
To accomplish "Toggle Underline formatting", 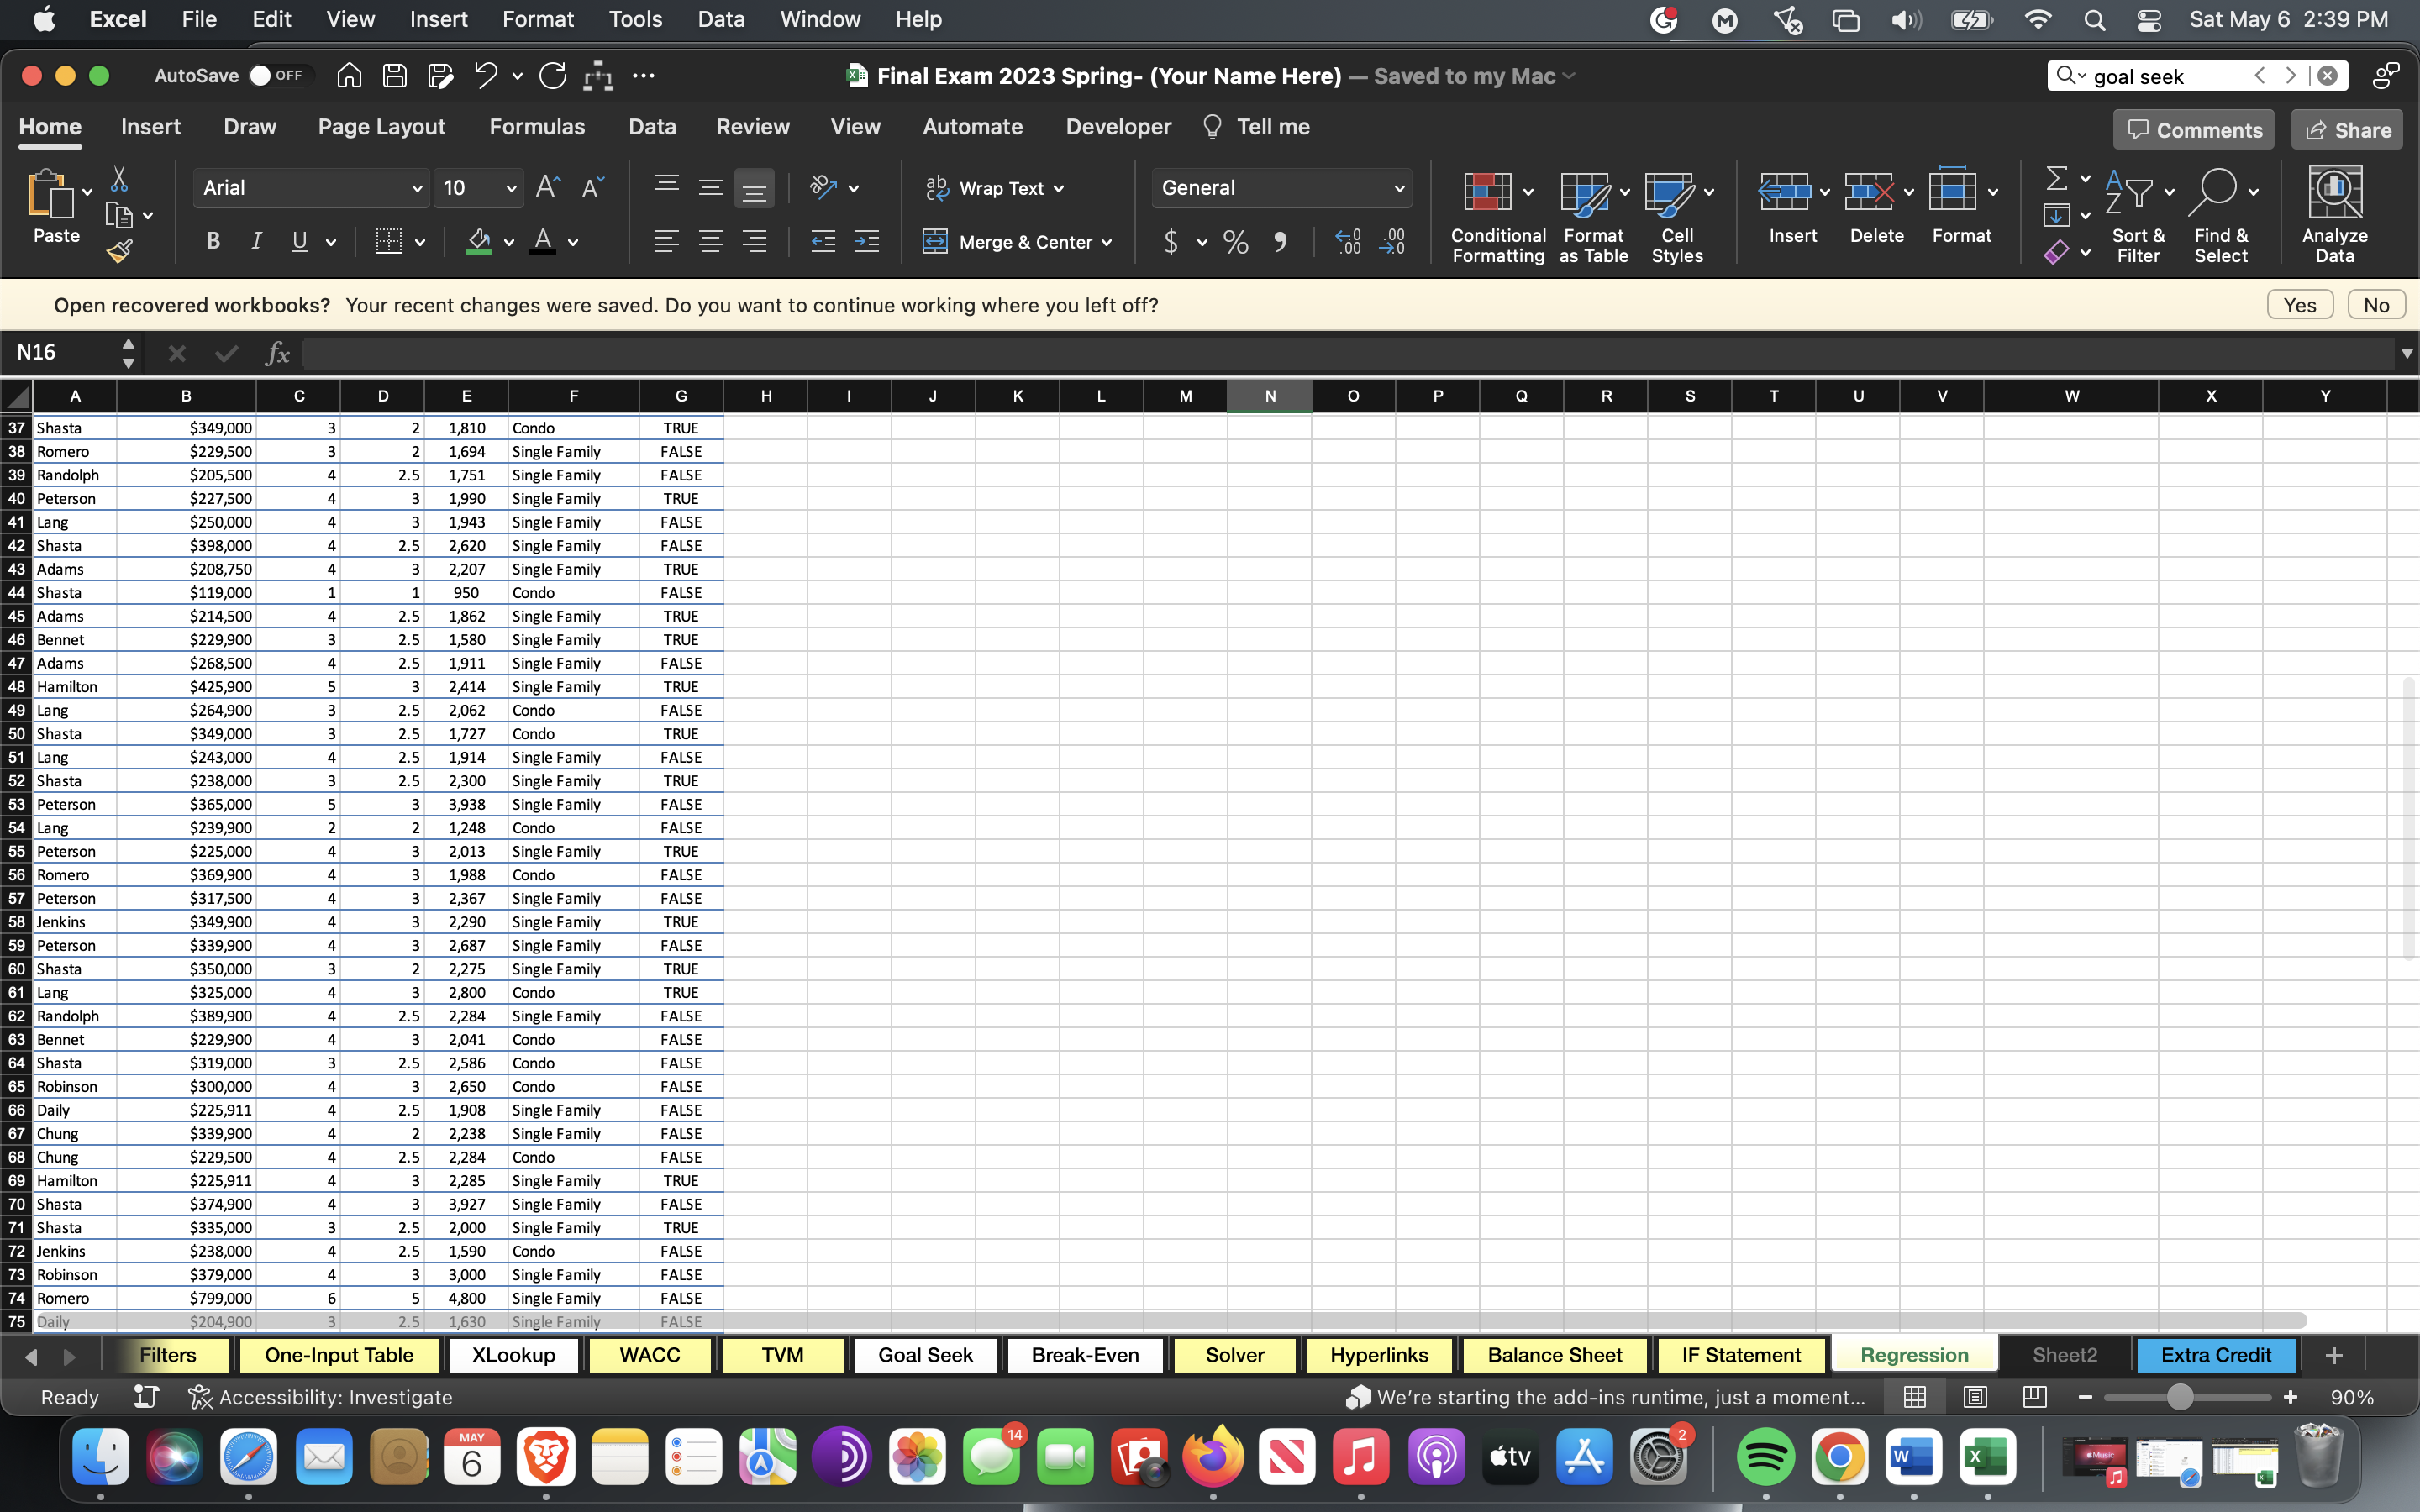I will click(299, 241).
